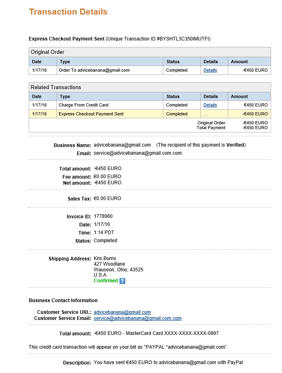Click the Transaction Details page heading
This screenshot has height=373, width=282.
click(x=68, y=12)
